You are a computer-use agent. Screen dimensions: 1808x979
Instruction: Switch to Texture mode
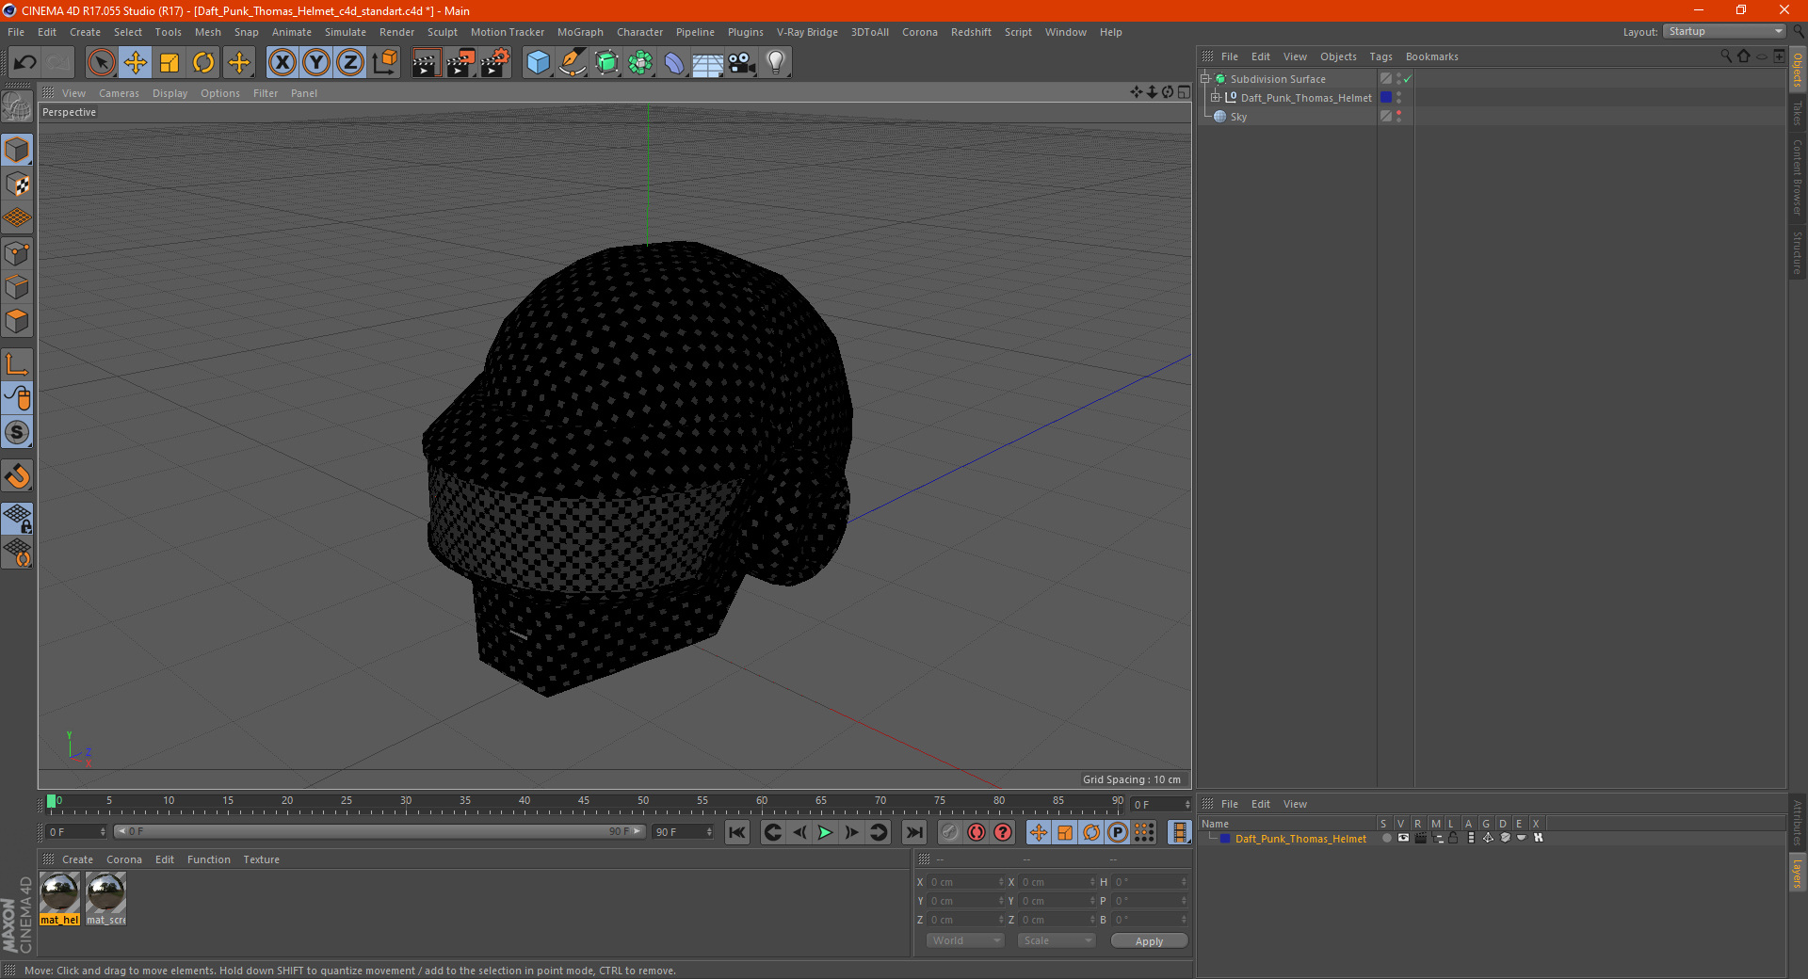pos(17,185)
